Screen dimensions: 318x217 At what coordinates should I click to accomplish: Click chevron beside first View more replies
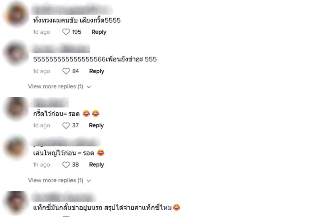89,87
